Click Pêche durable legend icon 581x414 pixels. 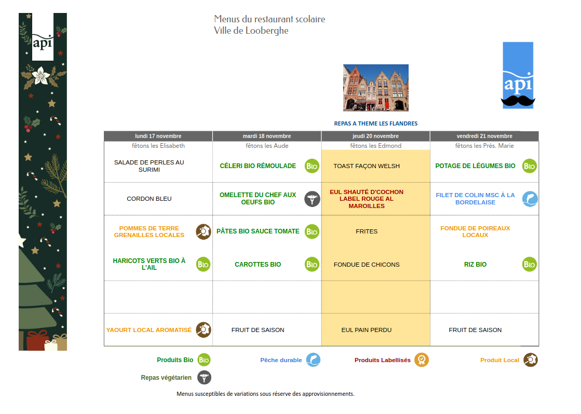coord(313,360)
